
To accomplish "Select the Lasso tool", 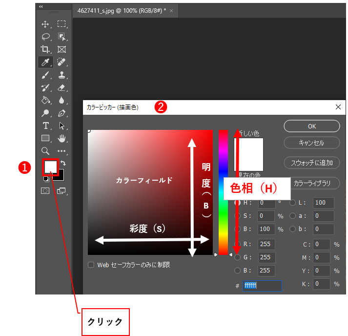I will [x=45, y=37].
